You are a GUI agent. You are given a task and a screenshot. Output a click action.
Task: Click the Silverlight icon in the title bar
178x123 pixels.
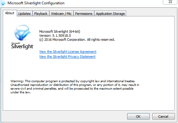3,3
